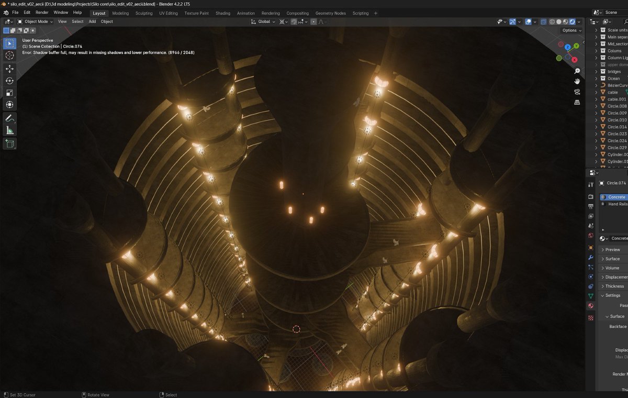
Task: Toggle viewport gizmos display
Action: coord(513,21)
